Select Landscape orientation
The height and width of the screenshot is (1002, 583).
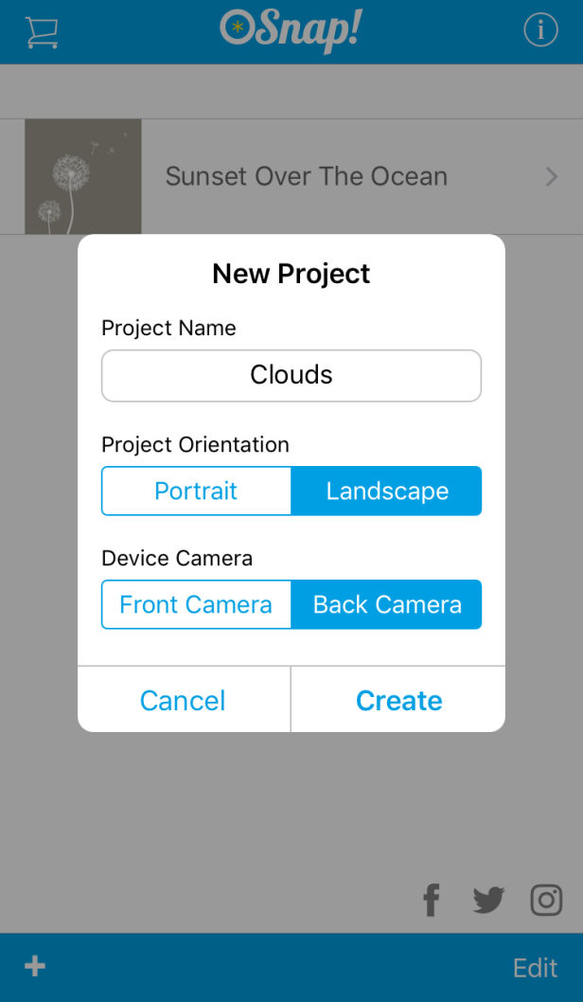[x=386, y=491]
